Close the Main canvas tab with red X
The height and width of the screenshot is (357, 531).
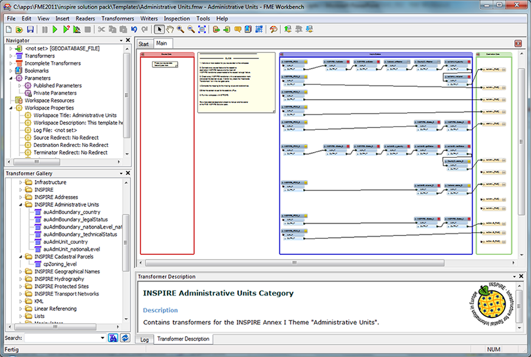tap(518, 43)
